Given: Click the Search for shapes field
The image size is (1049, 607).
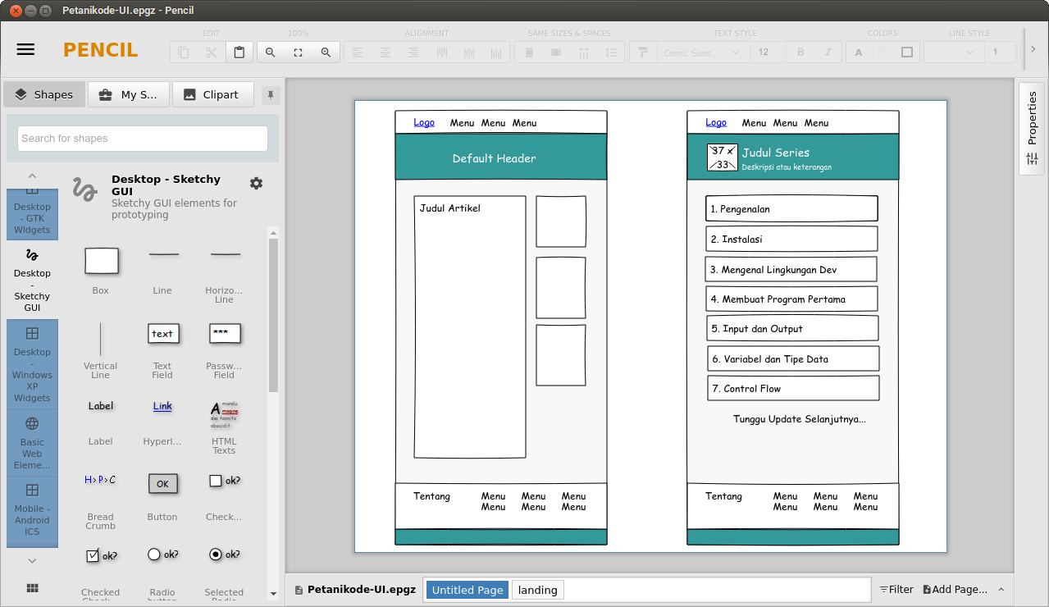Looking at the screenshot, I should tap(143, 139).
